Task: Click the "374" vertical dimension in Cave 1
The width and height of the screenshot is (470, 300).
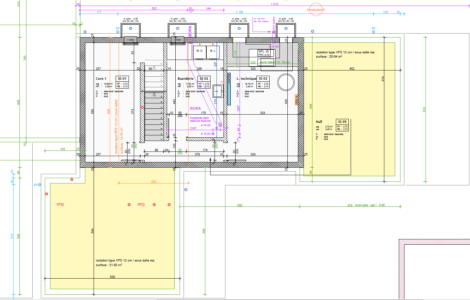Action: [x=132, y=112]
